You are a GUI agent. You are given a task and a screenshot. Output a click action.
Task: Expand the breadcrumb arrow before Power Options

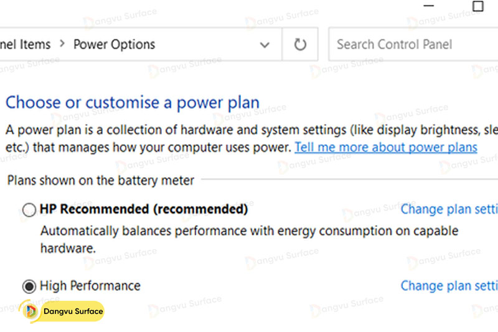pos(62,44)
